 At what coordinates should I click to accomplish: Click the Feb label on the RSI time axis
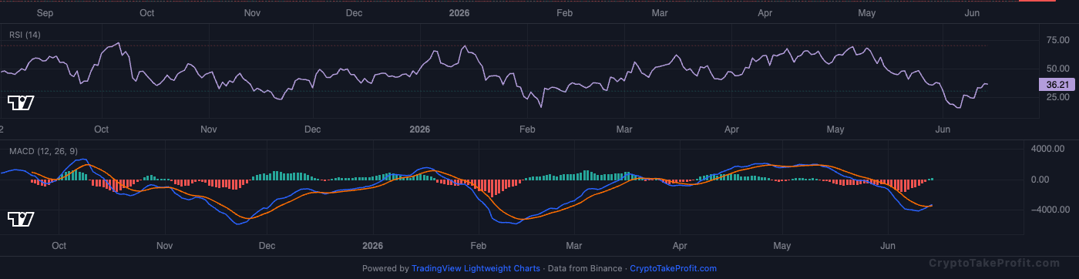click(x=526, y=129)
